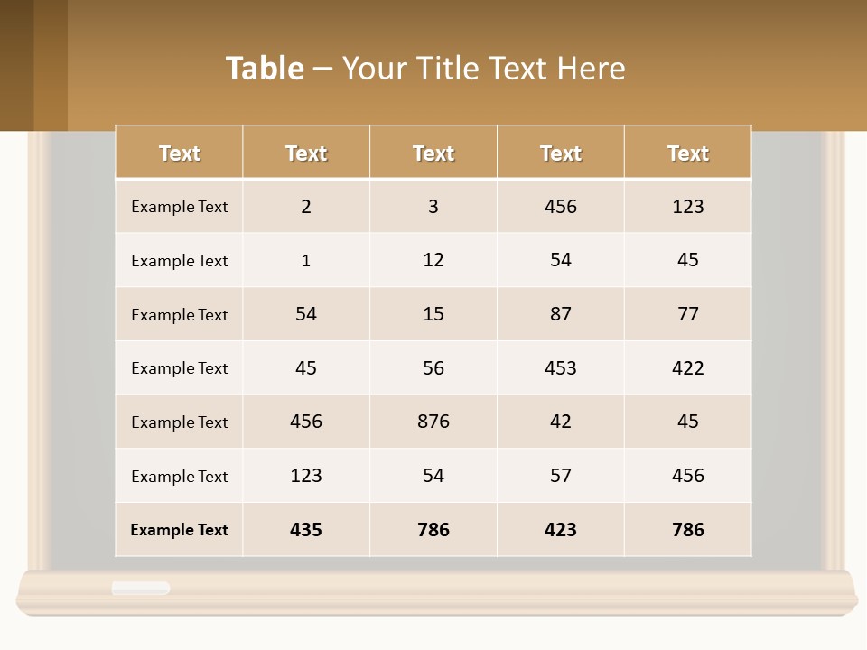Select the cell with value 453
The width and height of the screenshot is (867, 650).
560,368
